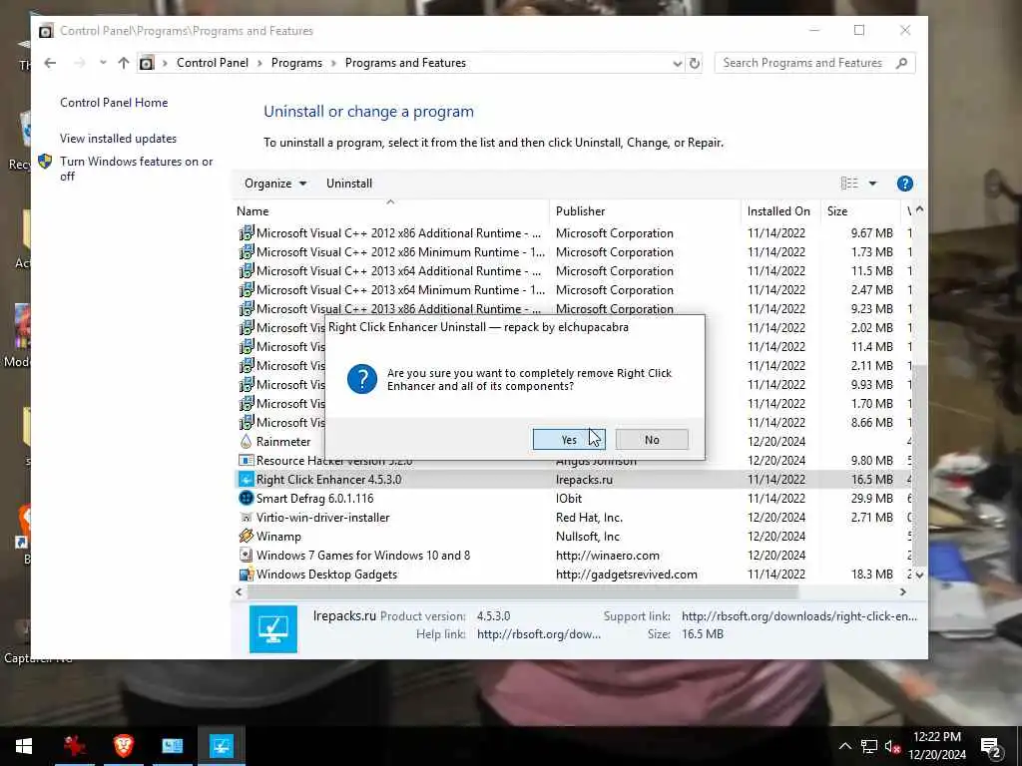Sort by the Size column header
Screen dimensions: 1022x766
point(837,211)
